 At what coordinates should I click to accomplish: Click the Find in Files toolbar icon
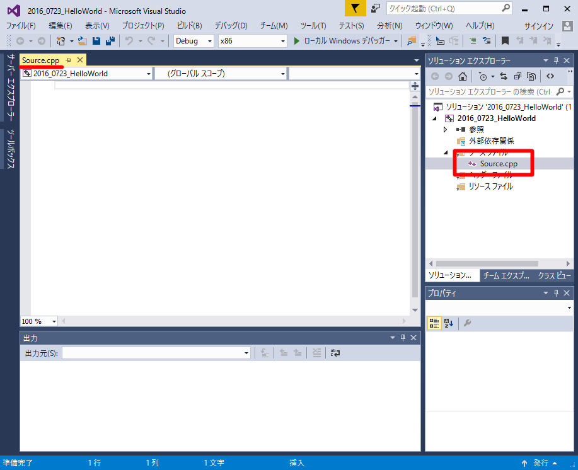[412, 41]
